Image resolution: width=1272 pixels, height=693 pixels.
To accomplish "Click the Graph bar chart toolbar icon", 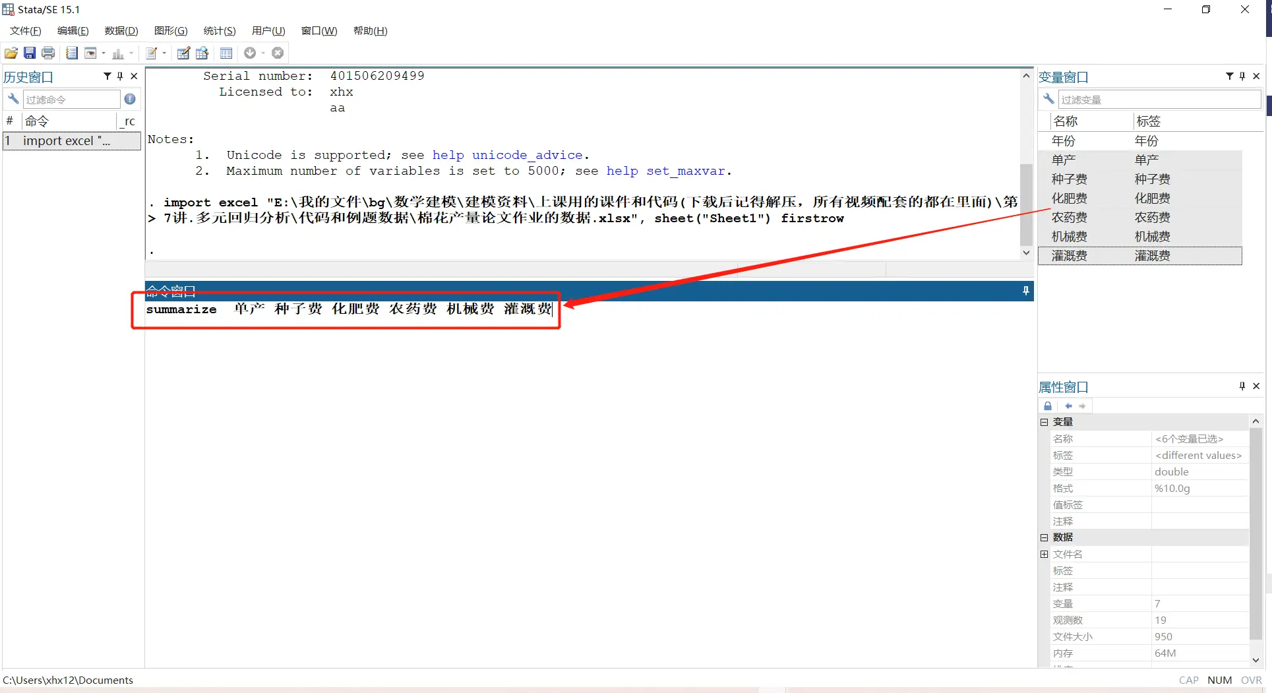I will click(x=118, y=53).
